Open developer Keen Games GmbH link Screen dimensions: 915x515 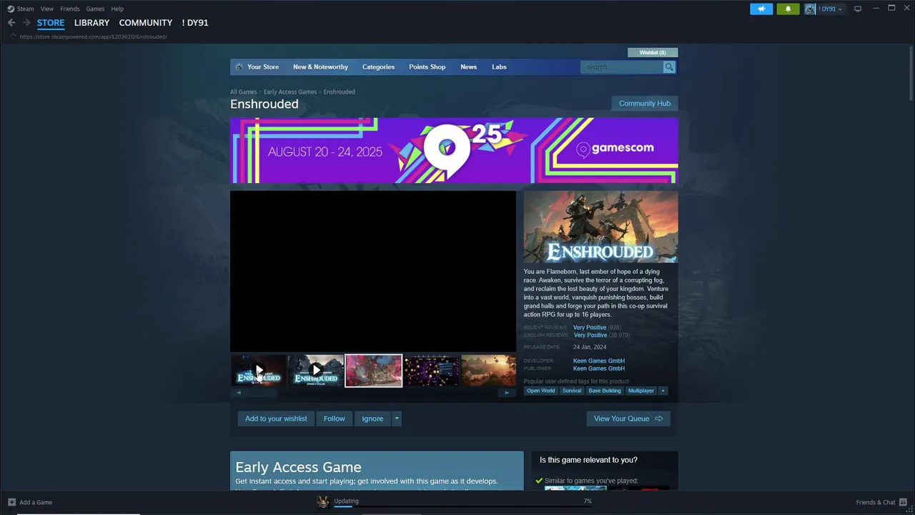(x=599, y=361)
